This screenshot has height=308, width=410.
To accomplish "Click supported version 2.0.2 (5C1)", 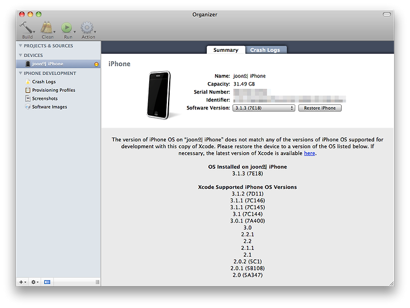I will tap(247, 262).
